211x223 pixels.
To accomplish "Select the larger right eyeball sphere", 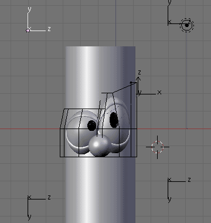I will pyautogui.click(x=115, y=125).
